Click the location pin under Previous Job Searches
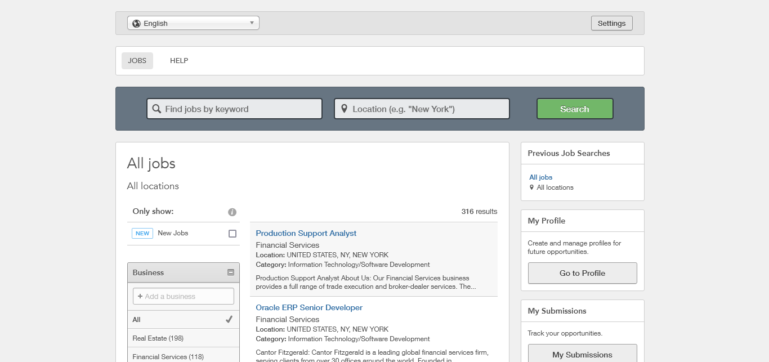Screen dimensions: 769x362 531,187
